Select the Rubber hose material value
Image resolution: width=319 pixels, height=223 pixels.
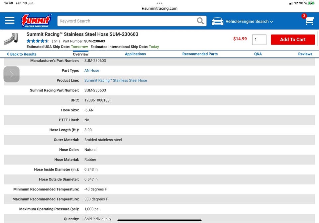click(x=90, y=160)
